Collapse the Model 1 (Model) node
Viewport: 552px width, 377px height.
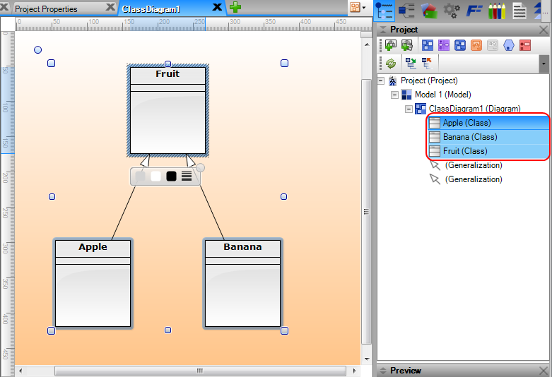pyautogui.click(x=395, y=95)
